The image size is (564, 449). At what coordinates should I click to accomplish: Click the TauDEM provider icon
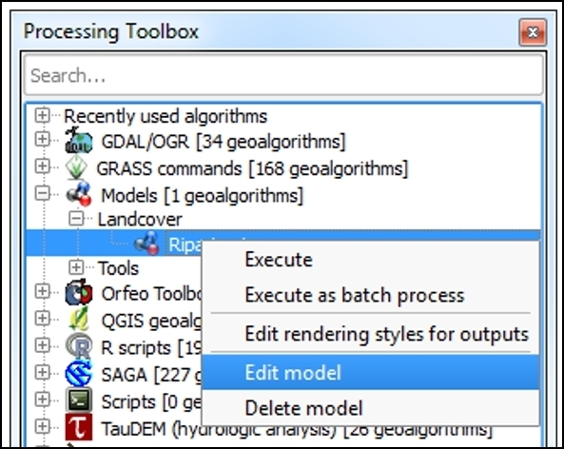(x=79, y=427)
